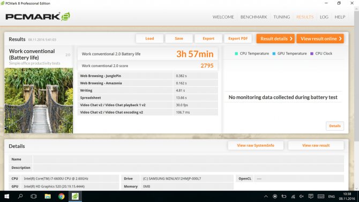Click Export PDF button
The height and width of the screenshot is (202, 359).
[x=238, y=39]
